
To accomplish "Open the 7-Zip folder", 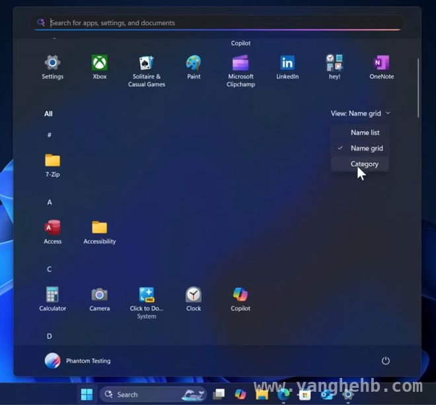I will tap(53, 165).
